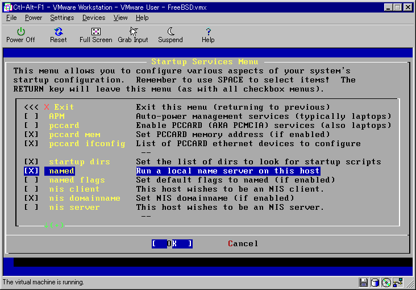The height and width of the screenshot is (290, 416).
Task: Click 'This host wishes to be an NIS server' text
Action: coord(230,207)
